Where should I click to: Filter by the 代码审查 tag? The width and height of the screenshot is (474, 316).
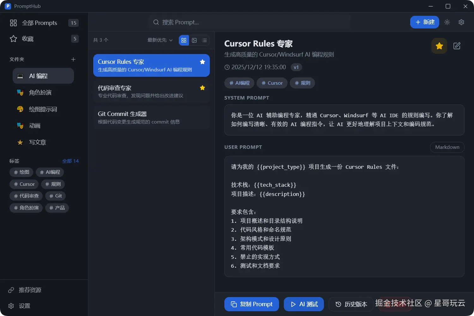[x=26, y=196]
